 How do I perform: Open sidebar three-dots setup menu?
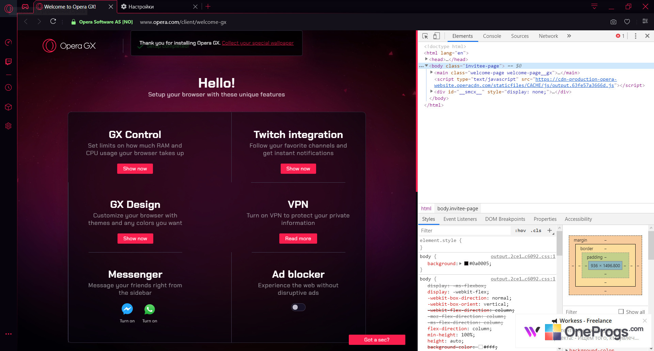[x=9, y=334]
